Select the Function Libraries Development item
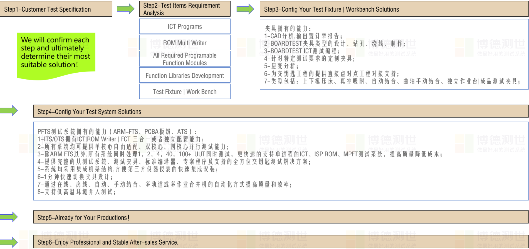This screenshot has height=249, width=529. pos(185,75)
